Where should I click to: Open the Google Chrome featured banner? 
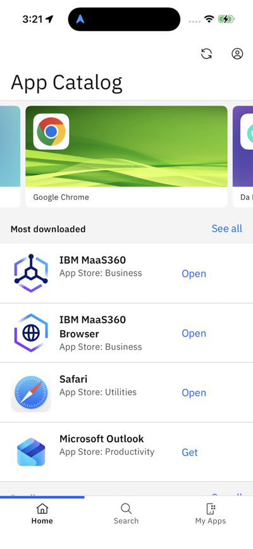point(126,156)
